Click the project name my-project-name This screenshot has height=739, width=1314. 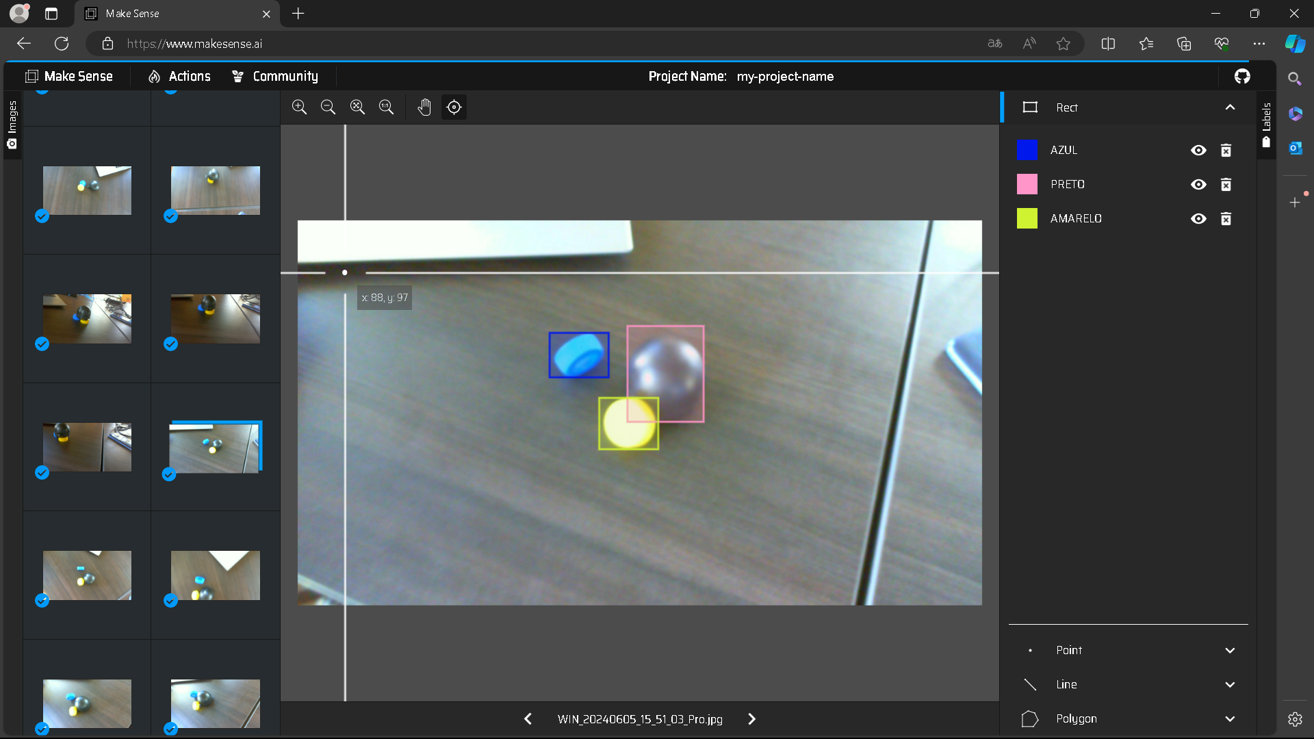pos(785,76)
